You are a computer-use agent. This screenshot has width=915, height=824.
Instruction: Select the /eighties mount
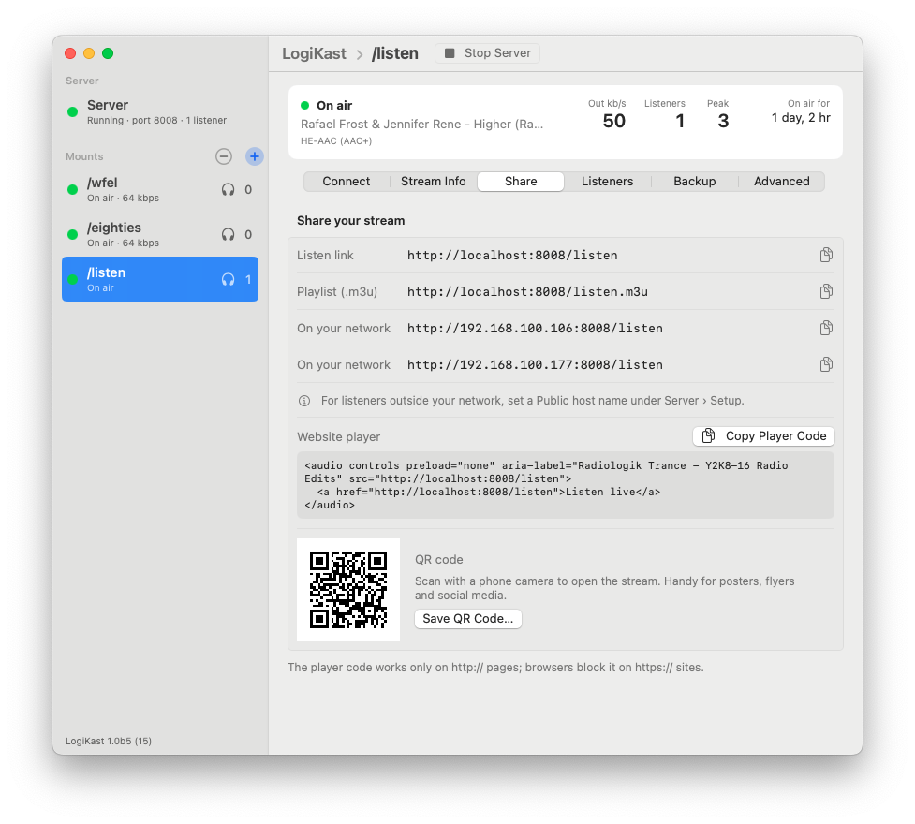click(x=160, y=235)
